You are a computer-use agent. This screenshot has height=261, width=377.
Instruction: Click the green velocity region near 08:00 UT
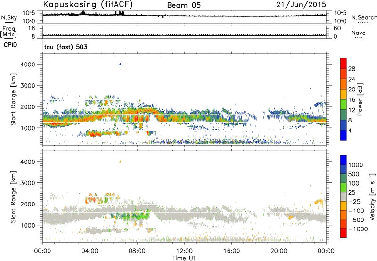pyautogui.click(x=137, y=215)
